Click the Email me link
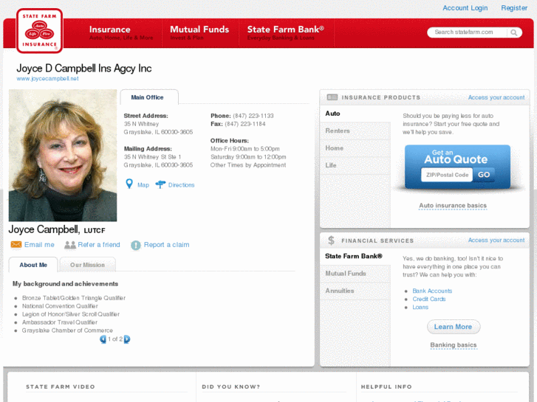Viewport: 537px width, 402px height. click(x=39, y=245)
